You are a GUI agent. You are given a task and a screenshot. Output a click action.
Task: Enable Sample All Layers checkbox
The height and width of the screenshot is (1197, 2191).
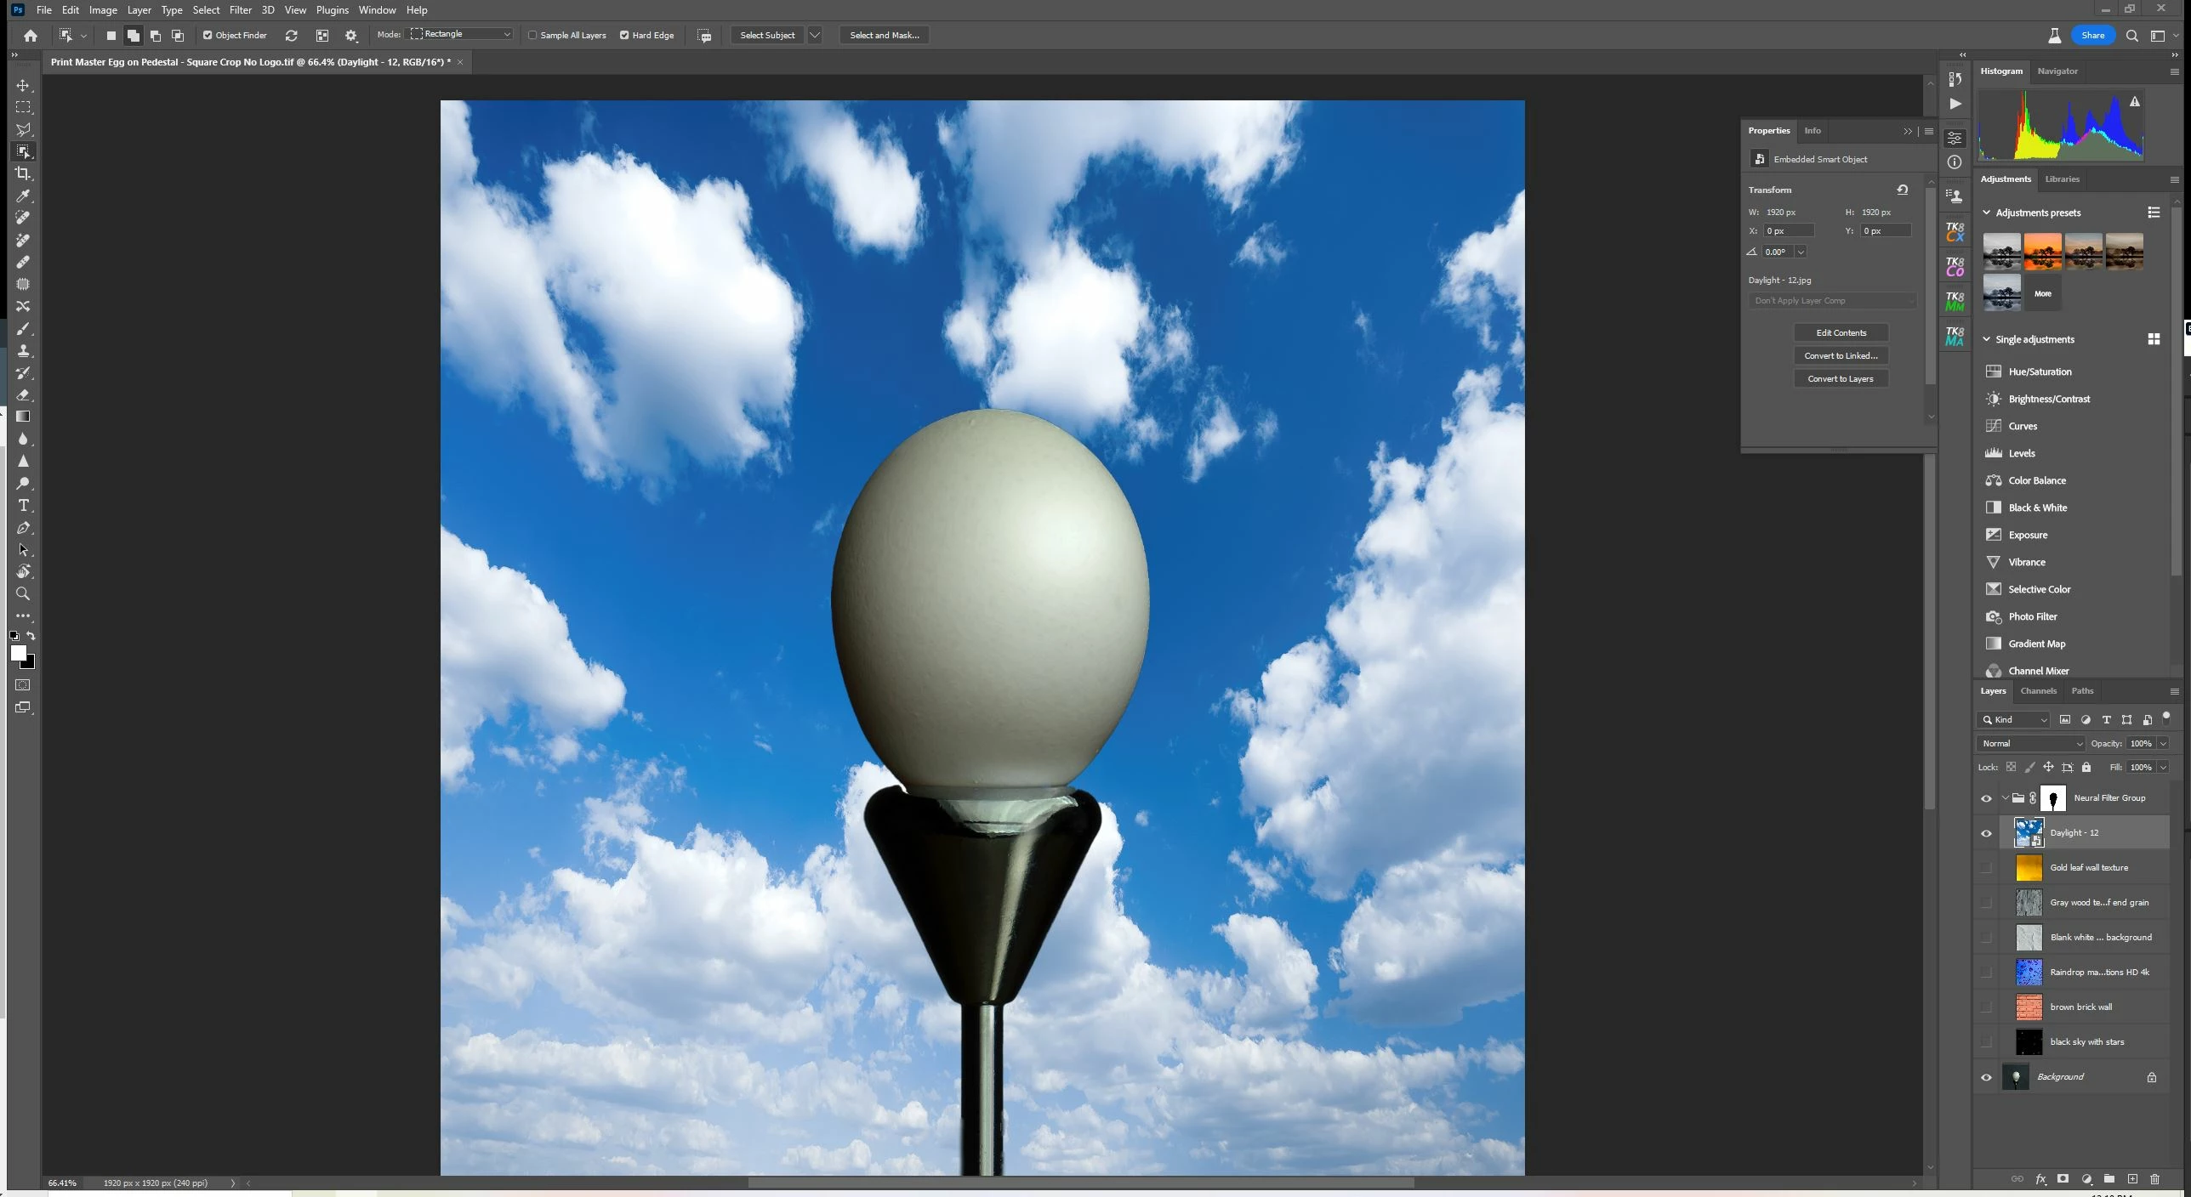click(x=532, y=35)
